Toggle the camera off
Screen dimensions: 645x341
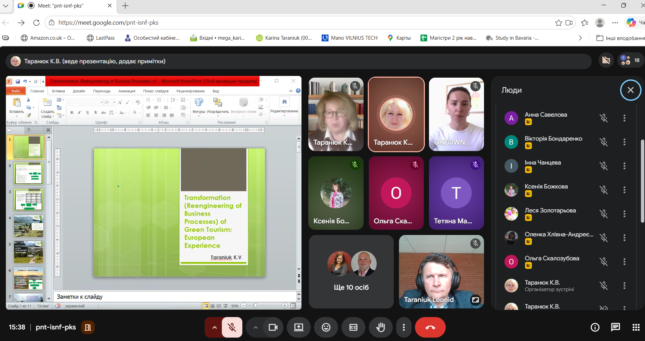click(x=273, y=327)
